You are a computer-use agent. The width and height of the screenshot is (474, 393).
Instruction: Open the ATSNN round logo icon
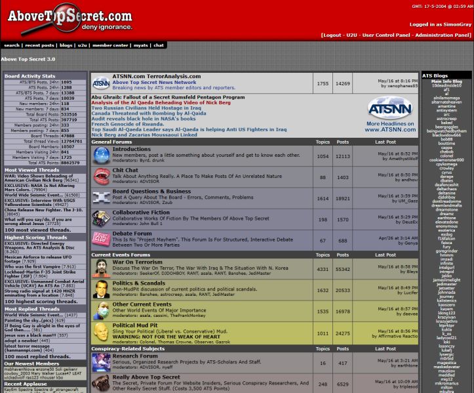point(101,83)
